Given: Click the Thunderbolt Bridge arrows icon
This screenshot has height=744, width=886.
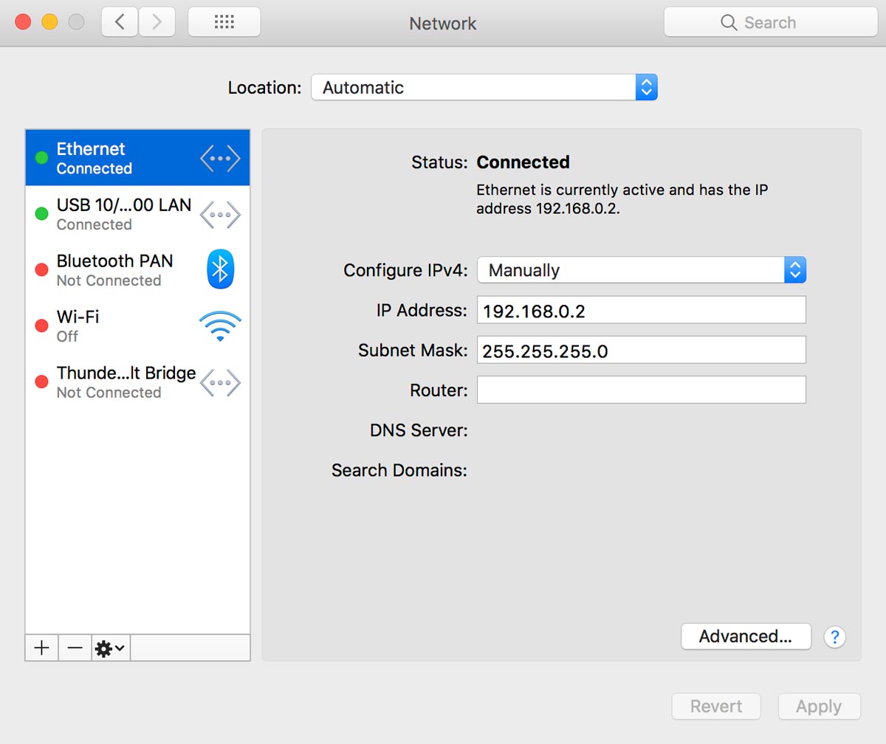Looking at the screenshot, I should click(220, 382).
